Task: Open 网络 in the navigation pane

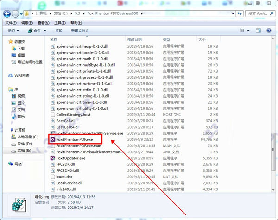Action: 15,164
